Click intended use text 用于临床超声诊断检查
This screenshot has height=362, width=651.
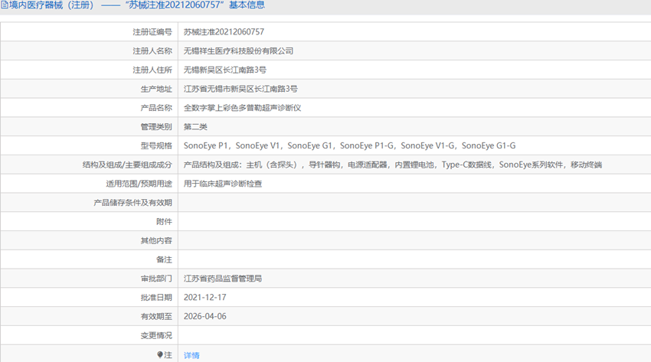[223, 184]
